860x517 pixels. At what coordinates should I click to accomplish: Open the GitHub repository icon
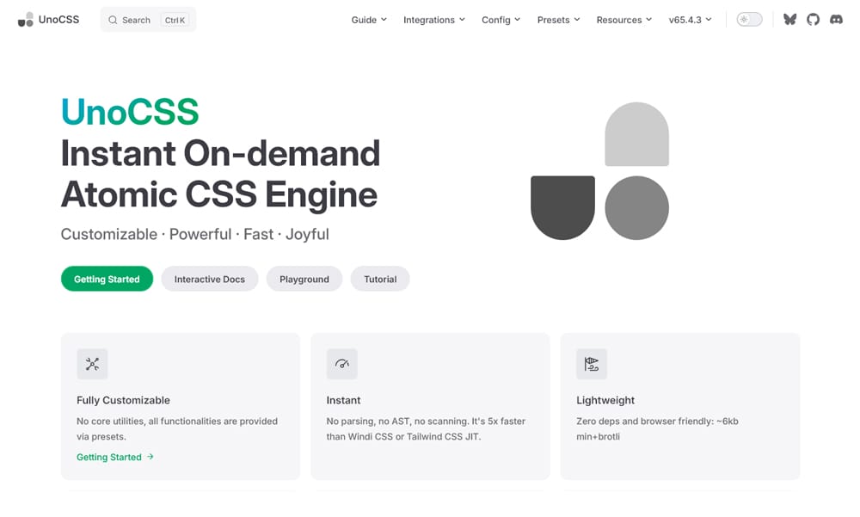coord(813,19)
